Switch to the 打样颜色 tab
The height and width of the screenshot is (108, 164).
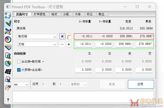pyautogui.click(x=40, y=14)
